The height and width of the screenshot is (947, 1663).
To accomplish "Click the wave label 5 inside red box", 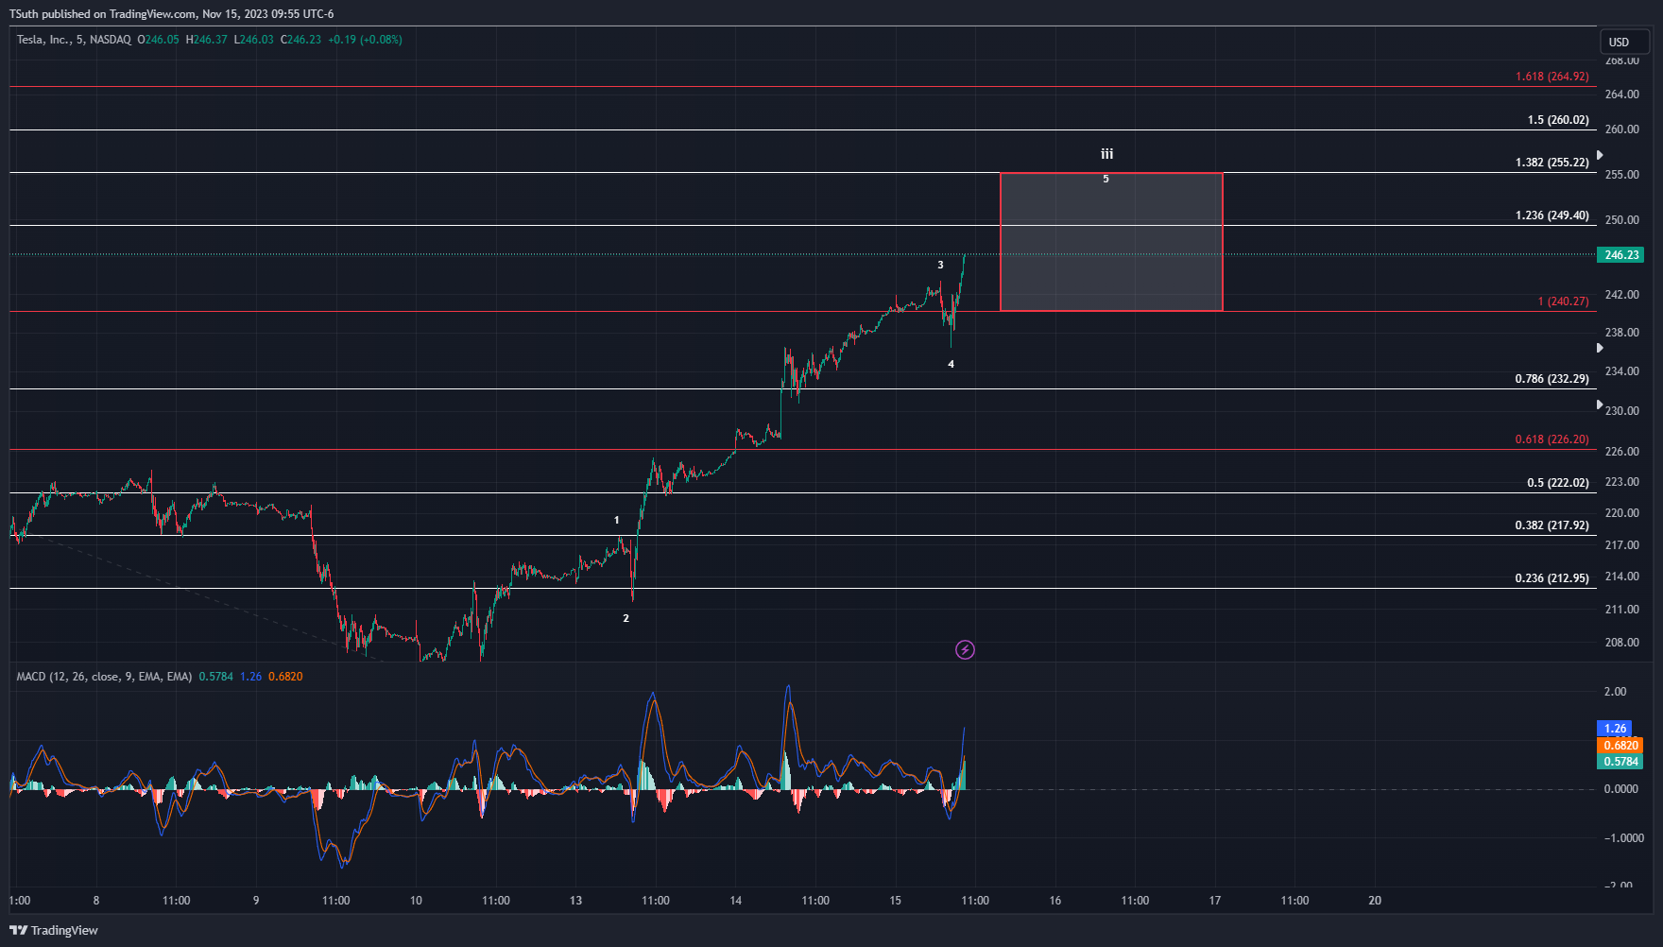I will click(1106, 179).
